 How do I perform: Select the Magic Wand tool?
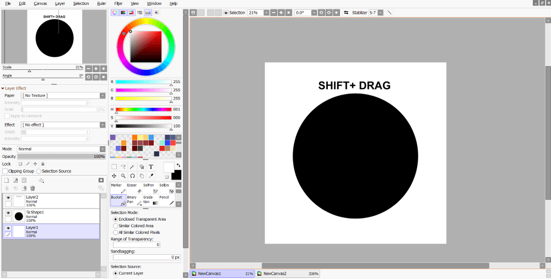132,167
